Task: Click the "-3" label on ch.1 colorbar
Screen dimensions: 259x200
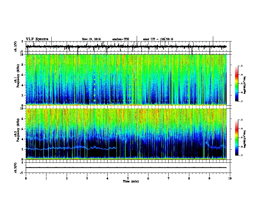Action: (x=241, y=66)
